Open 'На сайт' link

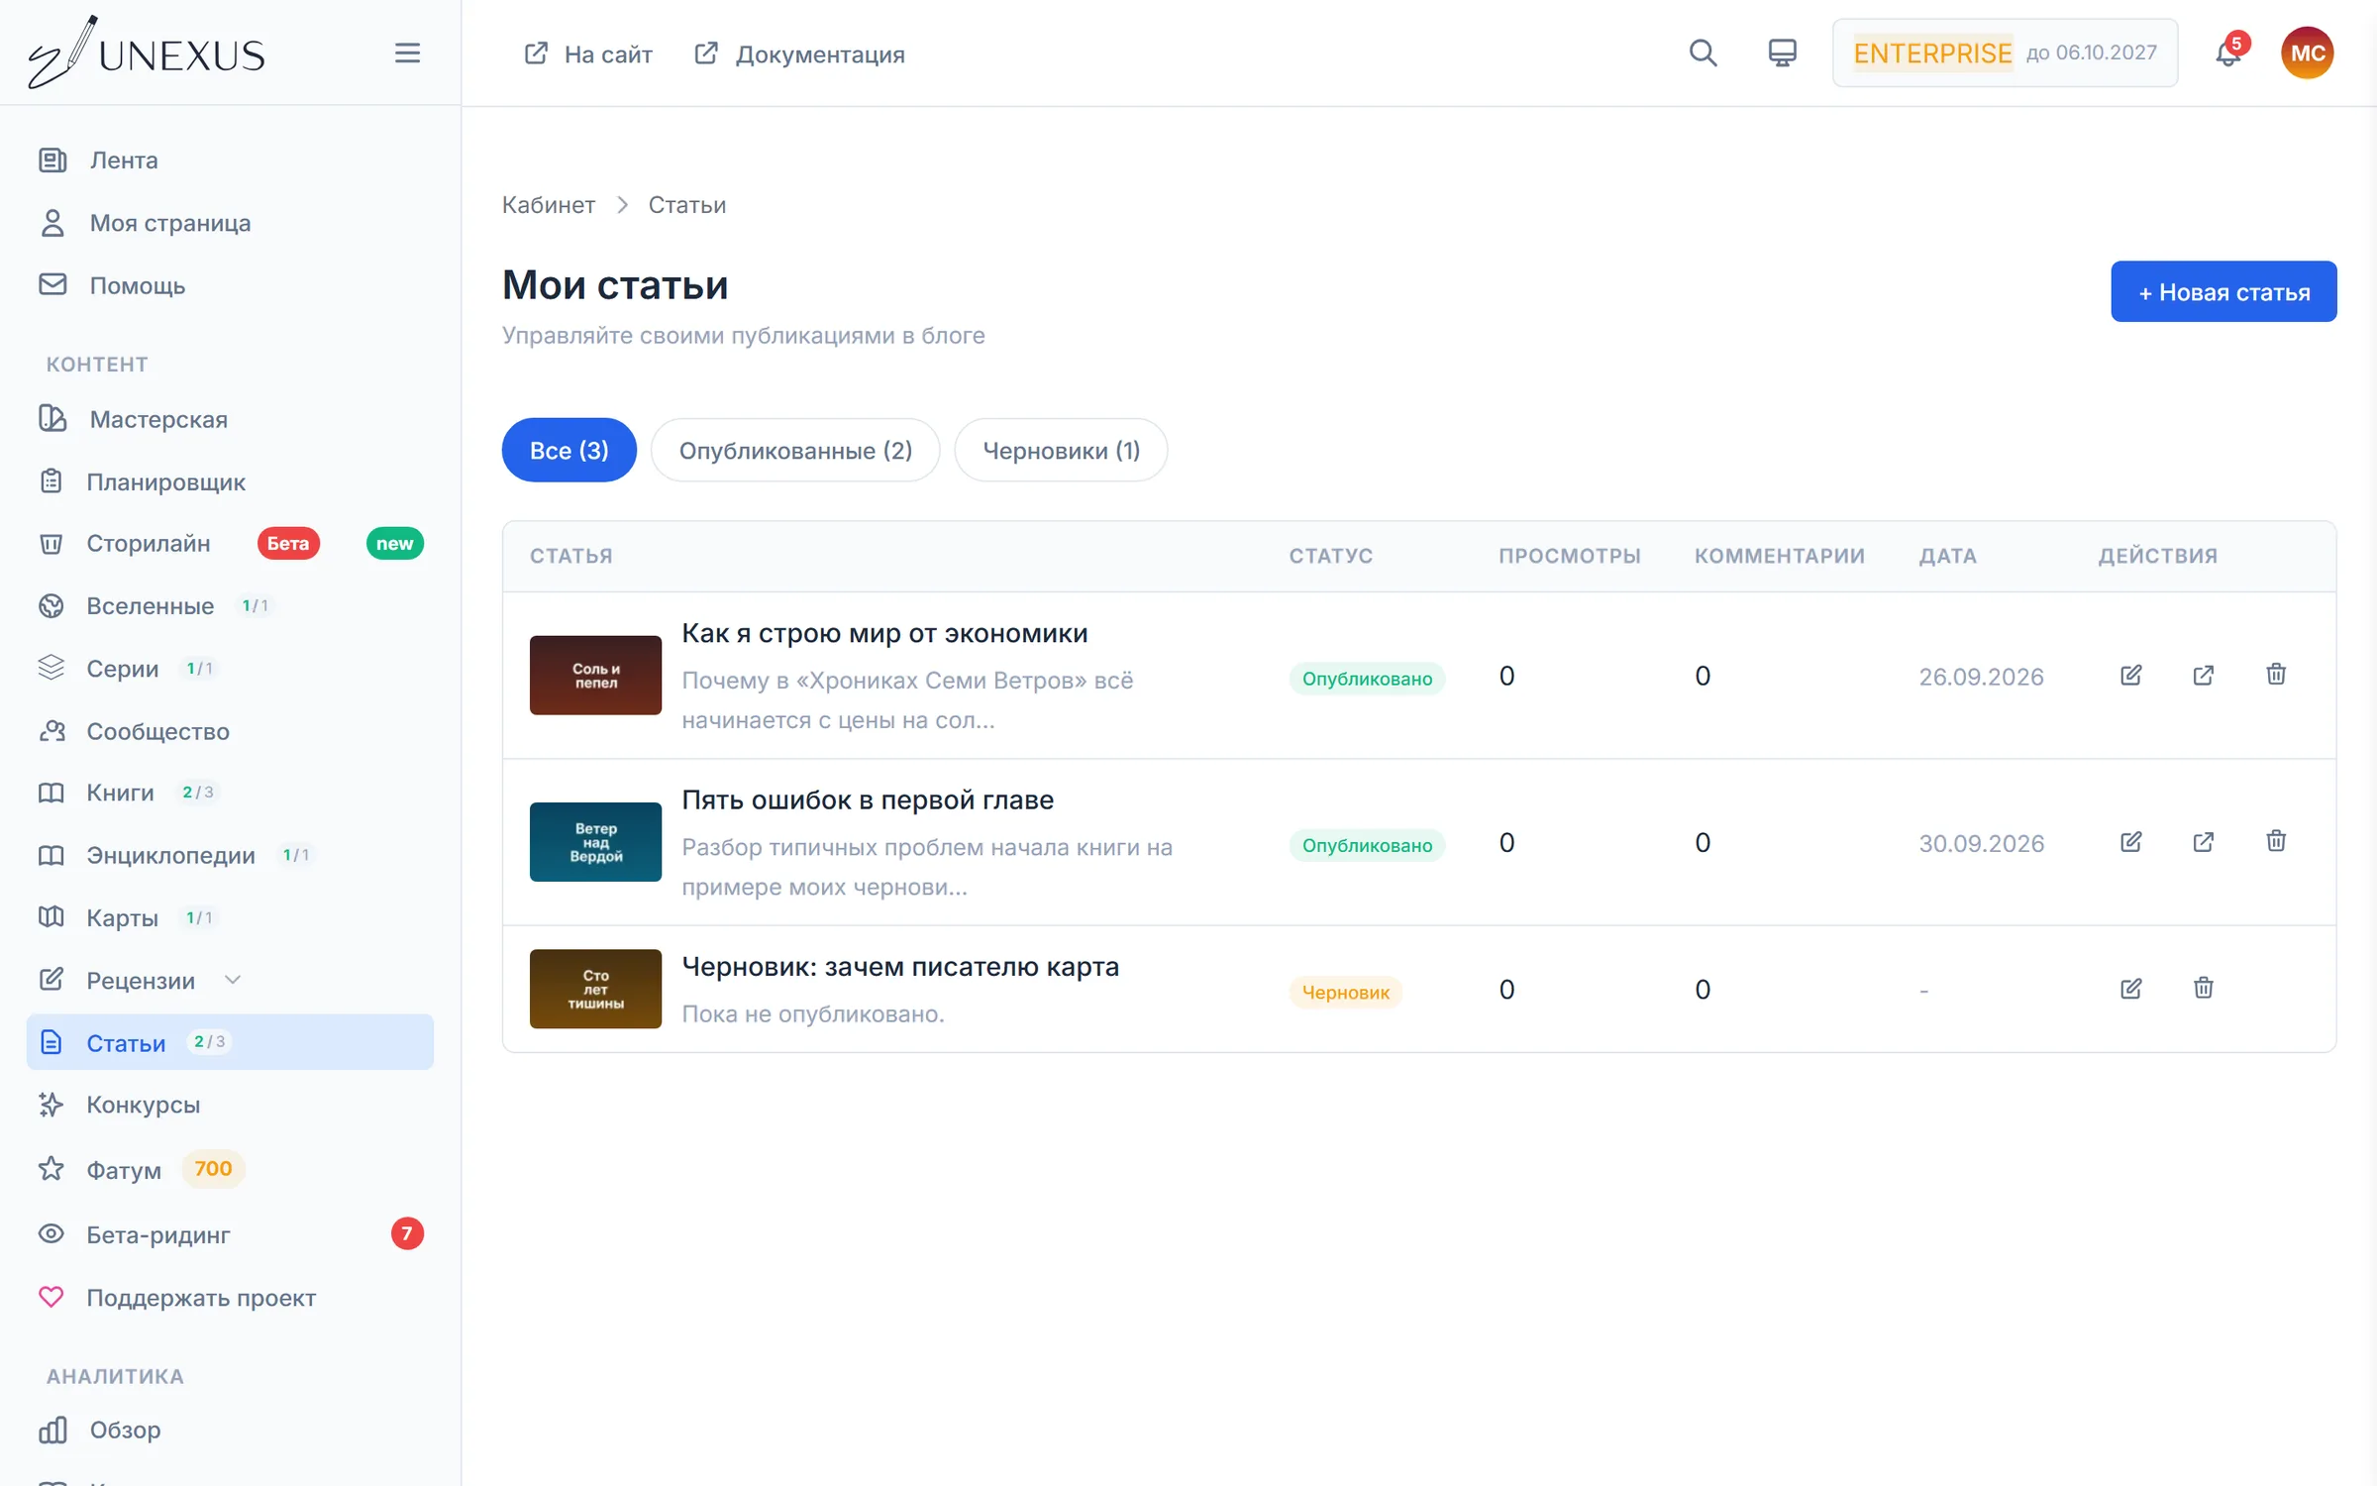point(588,53)
